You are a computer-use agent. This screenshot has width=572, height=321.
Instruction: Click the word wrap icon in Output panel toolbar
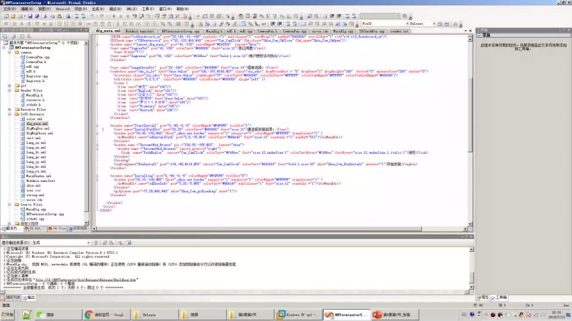pyautogui.click(x=129, y=242)
